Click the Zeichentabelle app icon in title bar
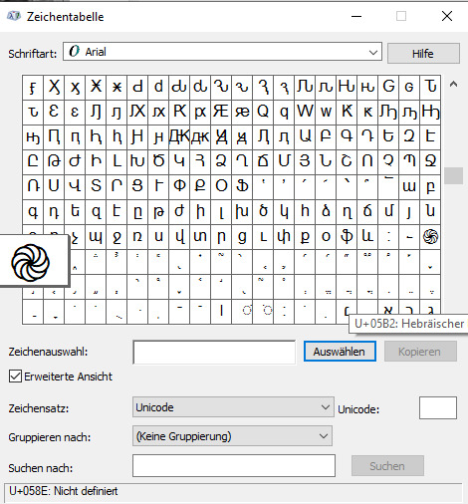Viewport: 468px width, 504px height. click(x=14, y=16)
